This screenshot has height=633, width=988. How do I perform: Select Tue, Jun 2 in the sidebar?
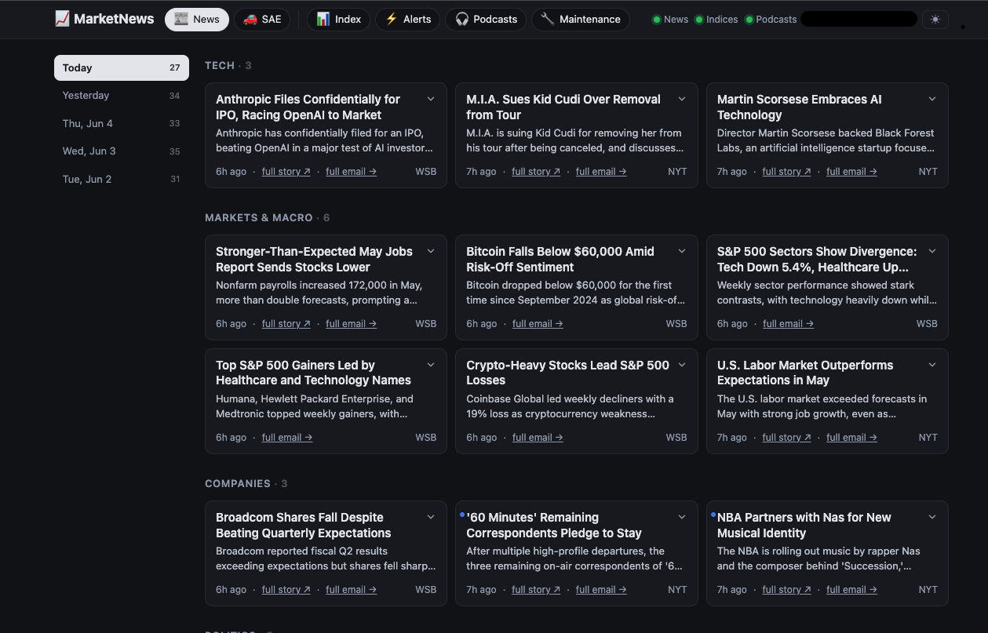122,179
